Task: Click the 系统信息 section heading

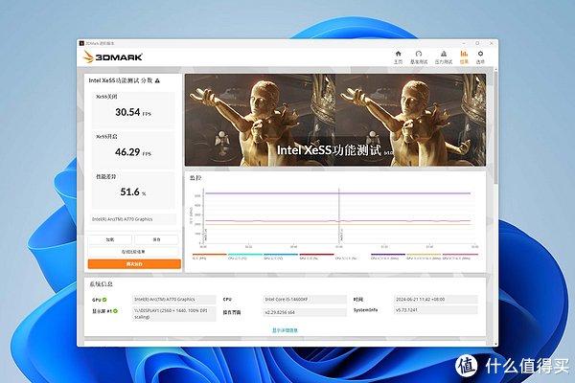Action: click(102, 284)
